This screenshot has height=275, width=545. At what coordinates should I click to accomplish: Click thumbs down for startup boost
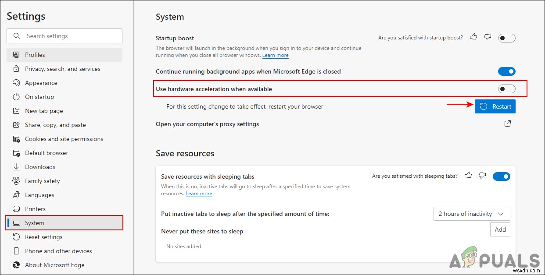(x=487, y=37)
